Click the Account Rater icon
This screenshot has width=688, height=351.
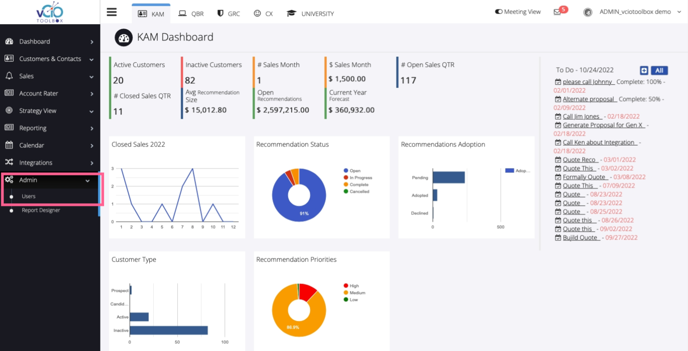point(9,93)
